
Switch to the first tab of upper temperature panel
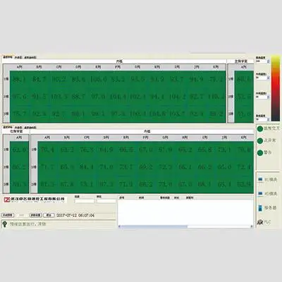pos(8,57)
